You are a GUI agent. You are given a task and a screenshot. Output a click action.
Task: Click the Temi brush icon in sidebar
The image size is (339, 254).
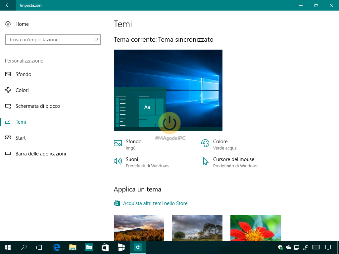(x=8, y=122)
